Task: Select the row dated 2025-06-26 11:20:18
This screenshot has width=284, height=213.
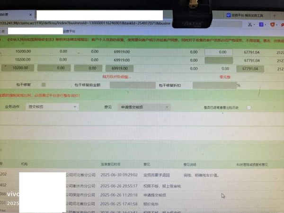Action: 142,195
